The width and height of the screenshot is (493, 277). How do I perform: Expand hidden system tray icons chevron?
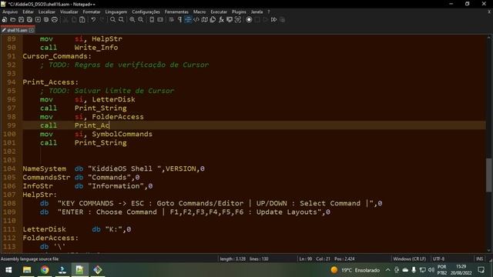(387, 270)
